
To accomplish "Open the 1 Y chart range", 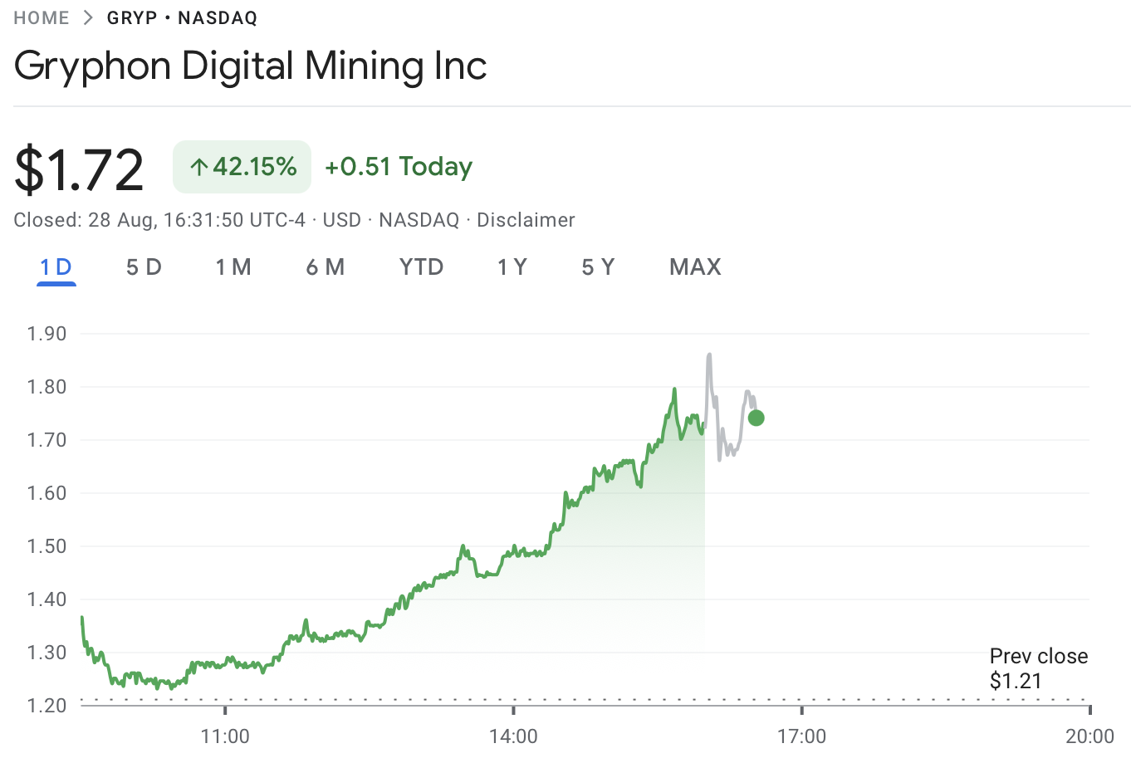I will pyautogui.click(x=512, y=267).
